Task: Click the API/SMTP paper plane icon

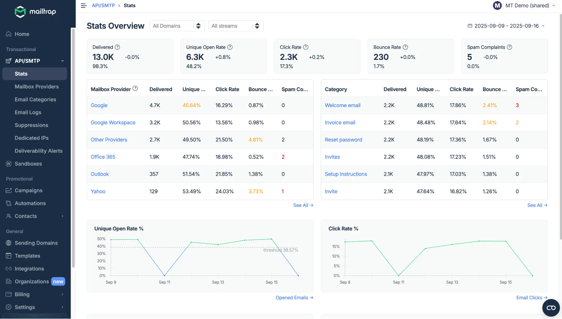Action: (x=8, y=61)
